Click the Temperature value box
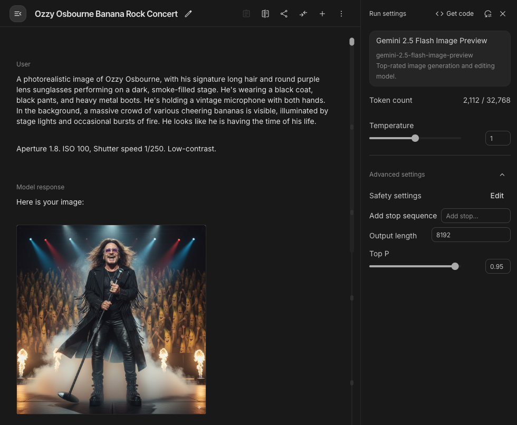The image size is (517, 425). (498, 138)
